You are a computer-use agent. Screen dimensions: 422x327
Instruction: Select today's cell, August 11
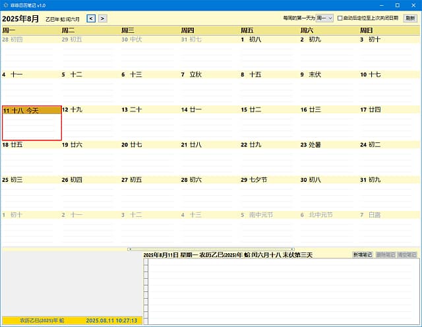click(32, 123)
